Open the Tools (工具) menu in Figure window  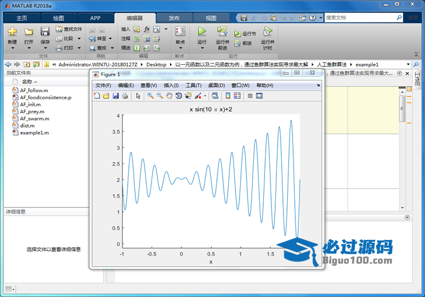click(x=193, y=85)
